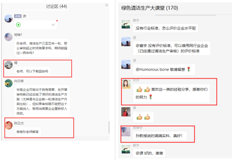The height and width of the screenshot is (160, 232).
Task: Open 明唯's avatar in the discussion panel
Action: (x=8, y=37)
